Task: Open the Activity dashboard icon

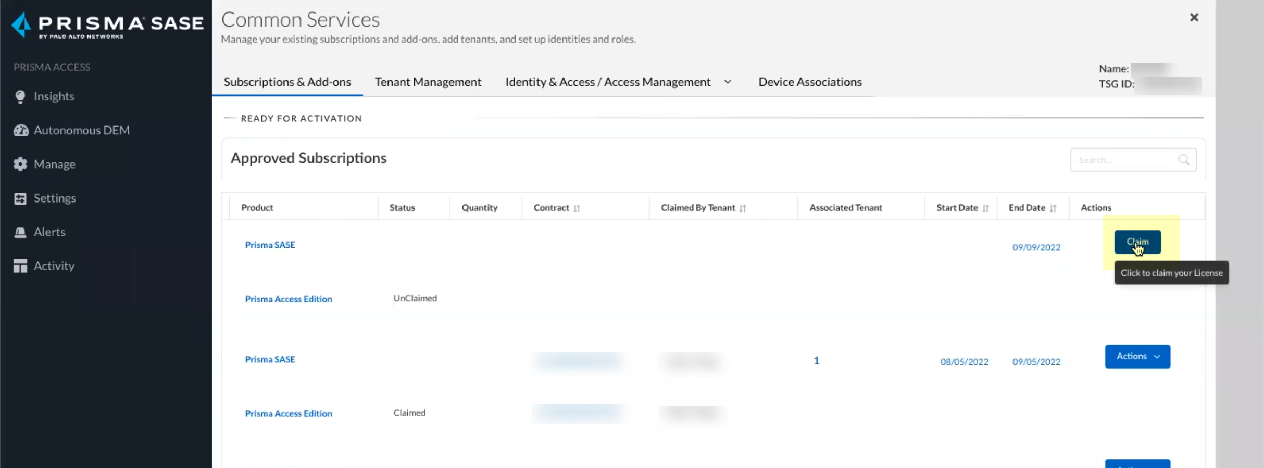Action: 20,266
